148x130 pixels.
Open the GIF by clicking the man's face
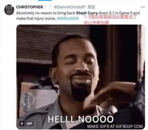(78, 64)
